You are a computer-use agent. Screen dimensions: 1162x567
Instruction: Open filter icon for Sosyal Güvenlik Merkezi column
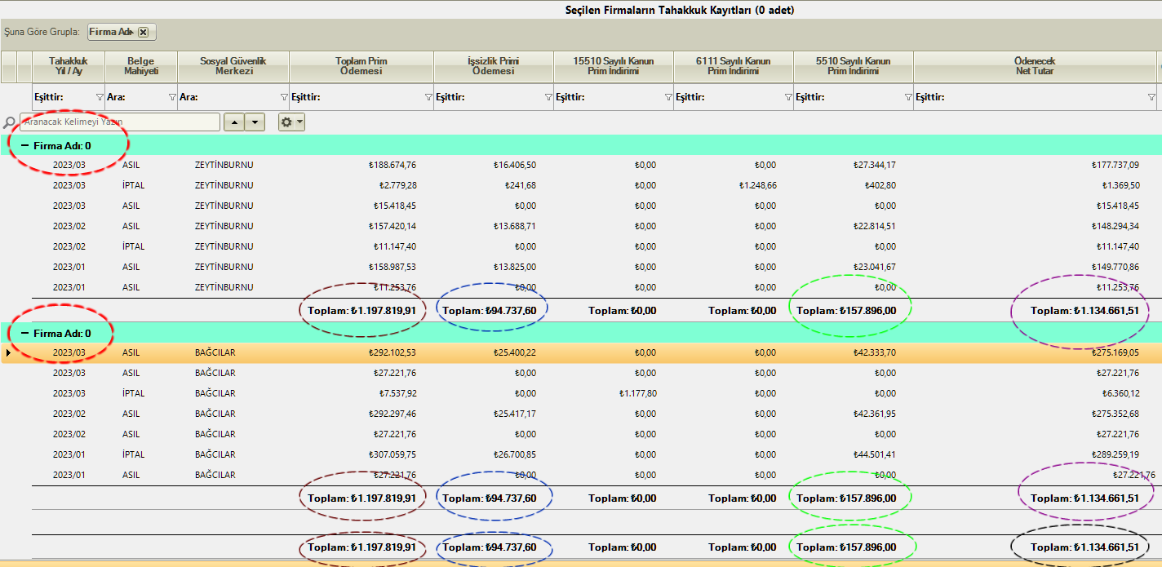284,97
